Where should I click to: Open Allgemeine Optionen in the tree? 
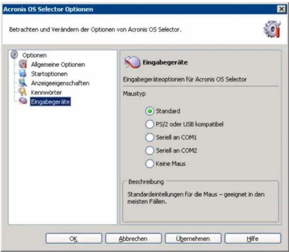58,65
